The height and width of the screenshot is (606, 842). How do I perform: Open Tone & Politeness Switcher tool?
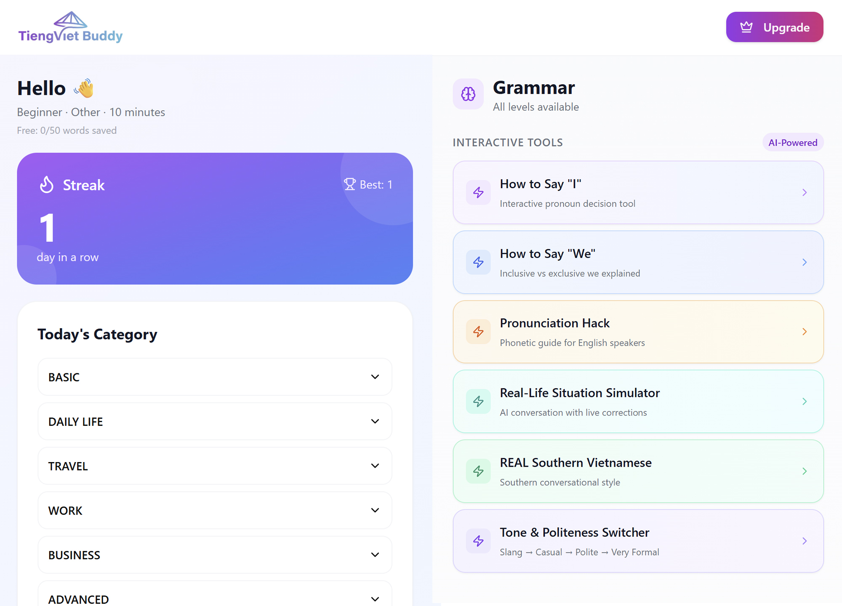coord(638,541)
